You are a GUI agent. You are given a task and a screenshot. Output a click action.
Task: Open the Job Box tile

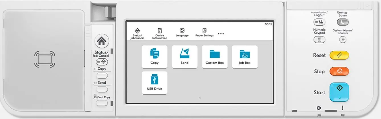245,57
